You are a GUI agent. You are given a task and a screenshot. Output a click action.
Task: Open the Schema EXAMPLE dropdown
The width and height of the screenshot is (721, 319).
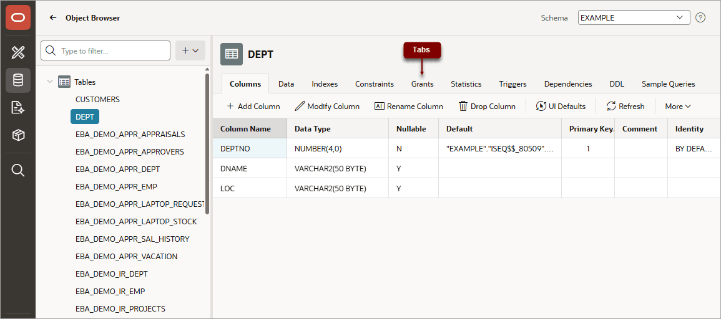tap(634, 18)
